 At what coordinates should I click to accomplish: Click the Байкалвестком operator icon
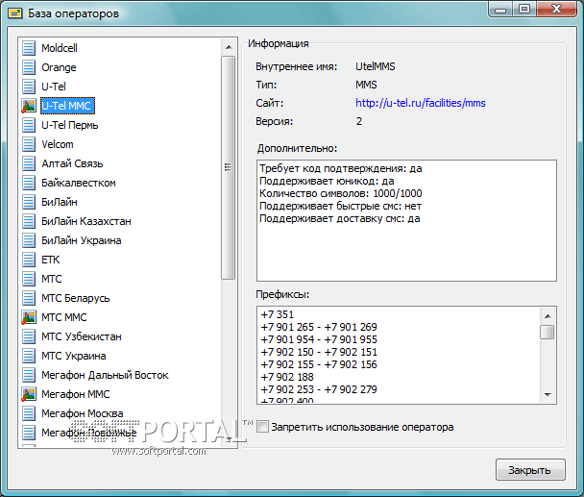29,183
